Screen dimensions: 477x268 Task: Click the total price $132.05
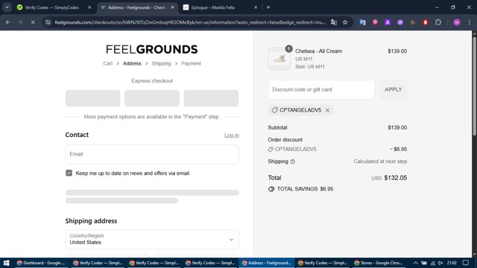tap(396, 178)
